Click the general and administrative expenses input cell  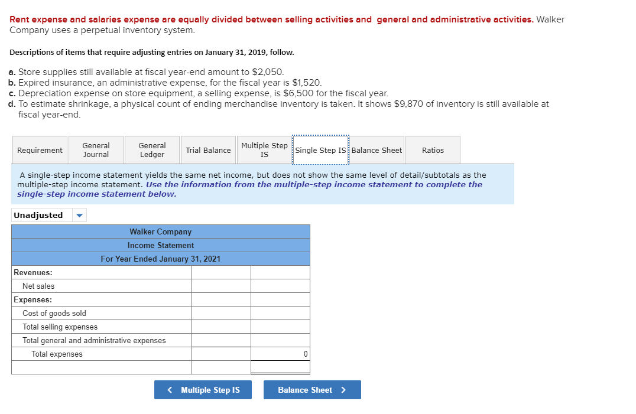tap(221, 340)
